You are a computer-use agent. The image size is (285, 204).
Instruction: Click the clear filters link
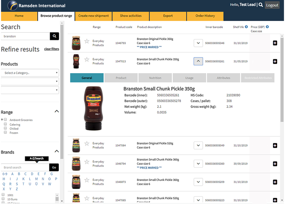(52, 49)
